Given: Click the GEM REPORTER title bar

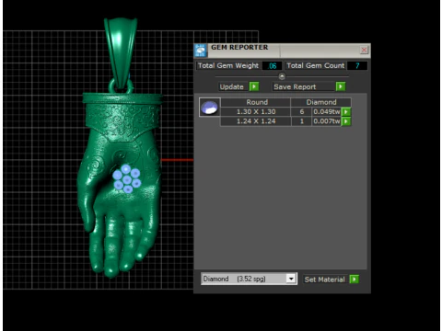Looking at the screenshot, I should (283, 50).
